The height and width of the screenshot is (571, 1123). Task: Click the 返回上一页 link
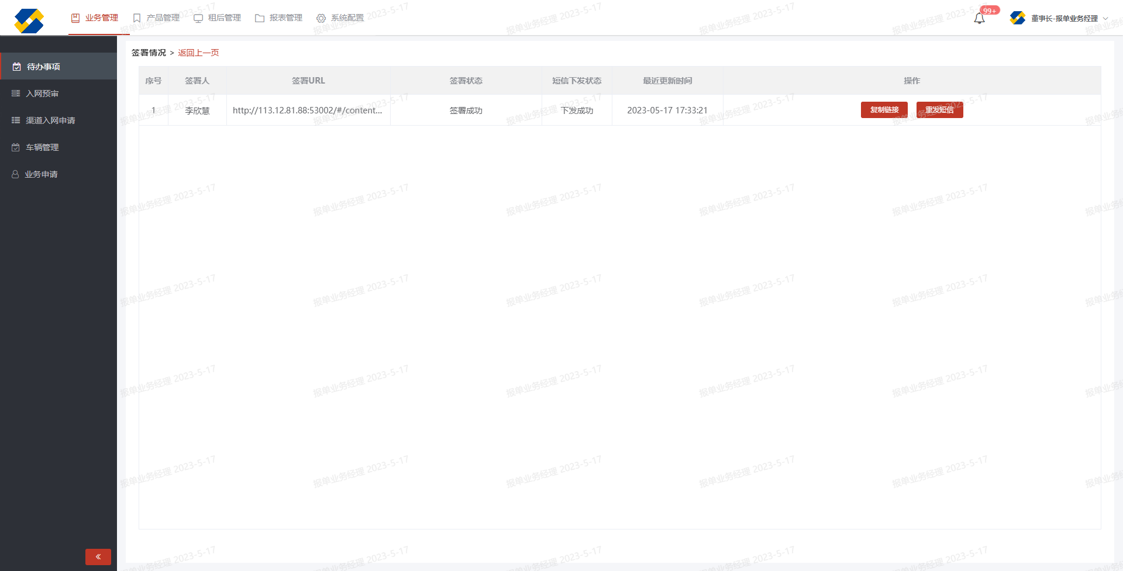[x=198, y=53]
